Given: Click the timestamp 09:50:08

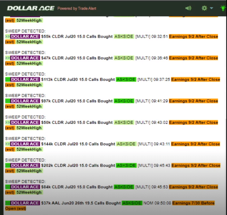Looking at the screenshot, I should coord(163,203).
